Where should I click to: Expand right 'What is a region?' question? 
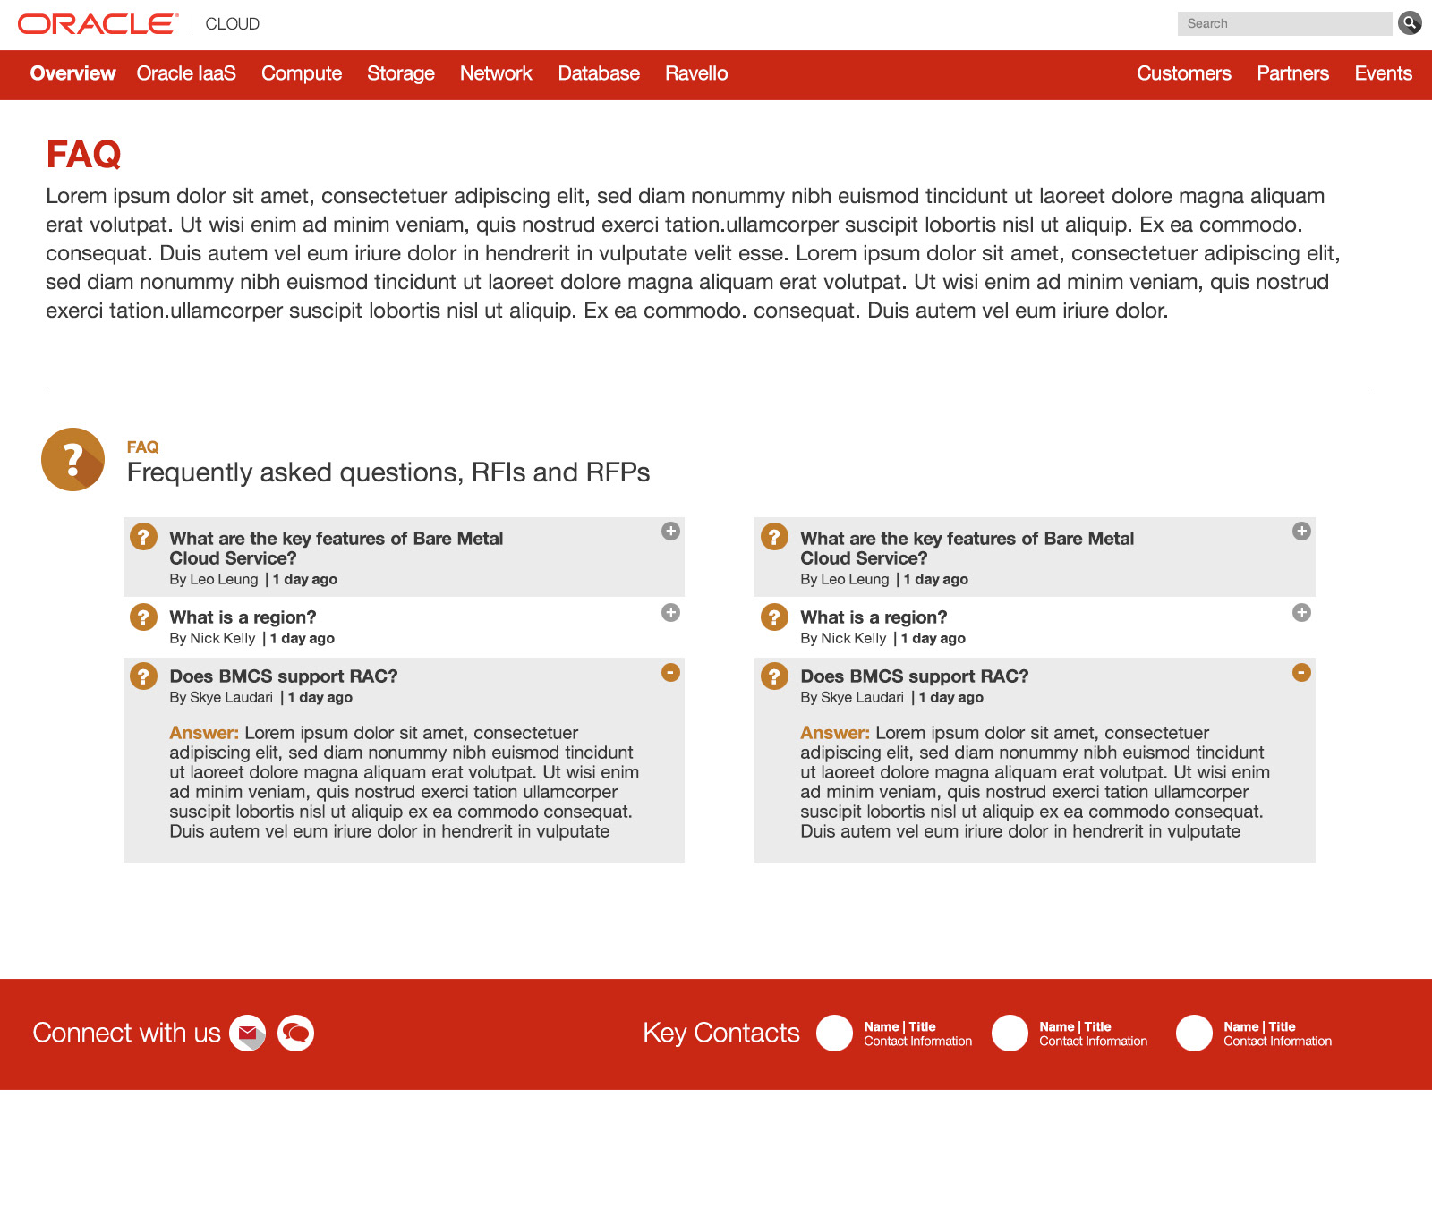(1301, 613)
